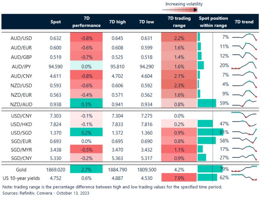Click the Gold 7D trend sparkline
264x197 pixels.
click(244, 168)
